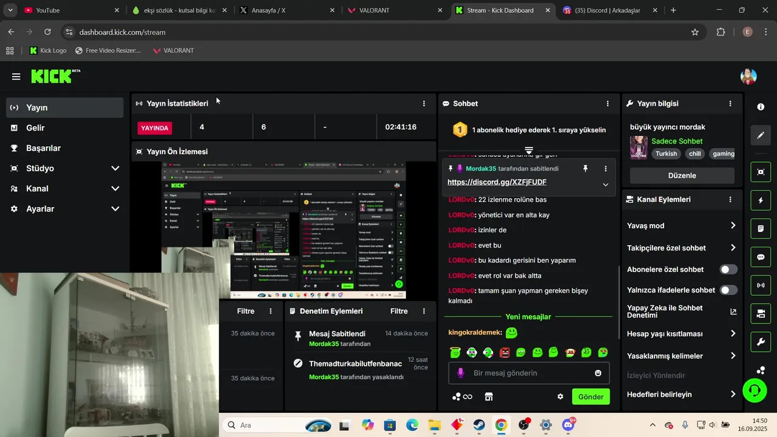The image size is (777, 437).
Task: Click the three-dots points icon in the right sidebar
Action: coord(761,370)
